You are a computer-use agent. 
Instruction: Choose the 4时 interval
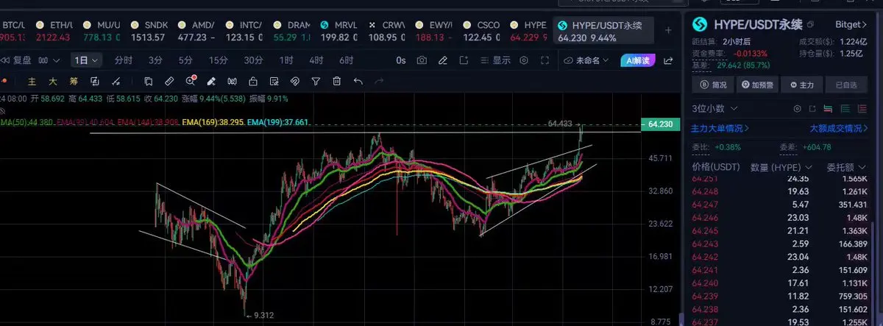coord(316,60)
